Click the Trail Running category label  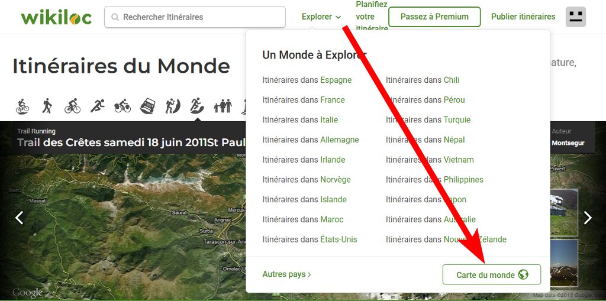[x=36, y=131]
